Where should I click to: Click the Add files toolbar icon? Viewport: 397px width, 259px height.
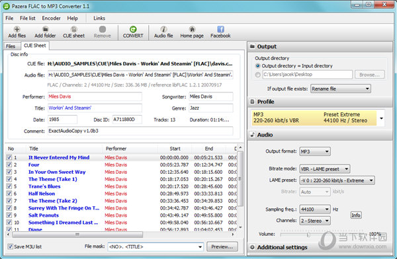tap(17, 29)
